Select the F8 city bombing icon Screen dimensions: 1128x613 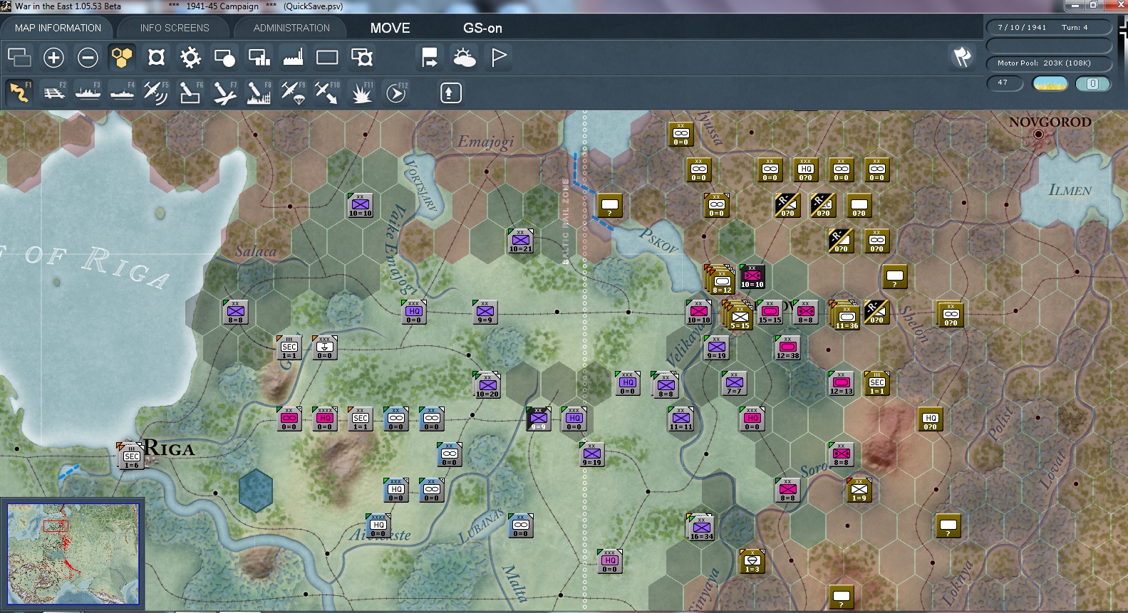(259, 93)
